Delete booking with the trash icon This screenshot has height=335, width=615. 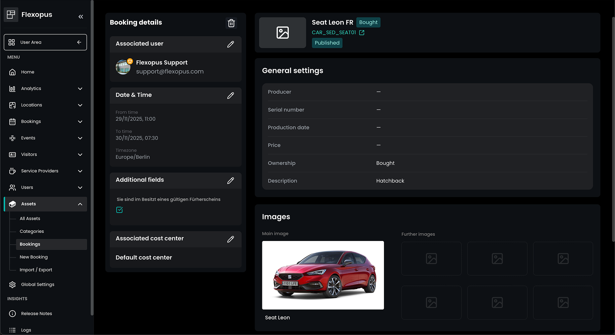[231, 23]
